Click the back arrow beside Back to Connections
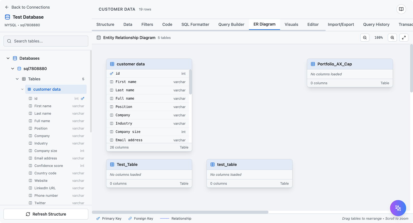The image size is (413, 223). click(x=7, y=7)
